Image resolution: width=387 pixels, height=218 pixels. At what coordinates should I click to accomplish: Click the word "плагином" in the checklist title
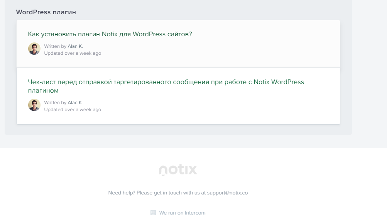coord(43,91)
